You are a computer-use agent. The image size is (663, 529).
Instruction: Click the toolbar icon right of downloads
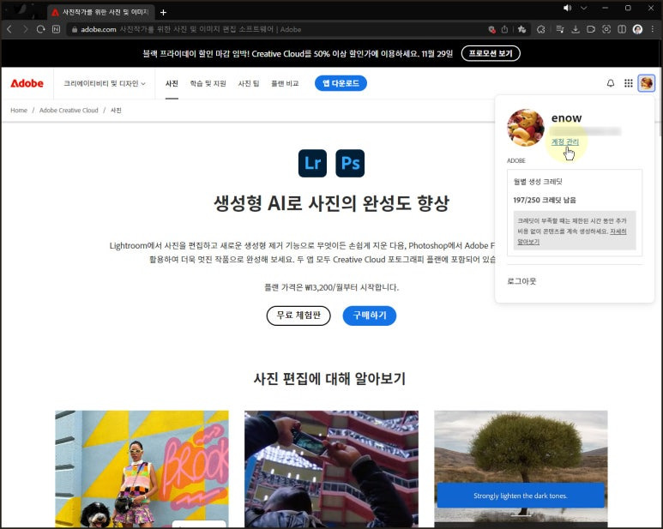pyautogui.click(x=591, y=29)
